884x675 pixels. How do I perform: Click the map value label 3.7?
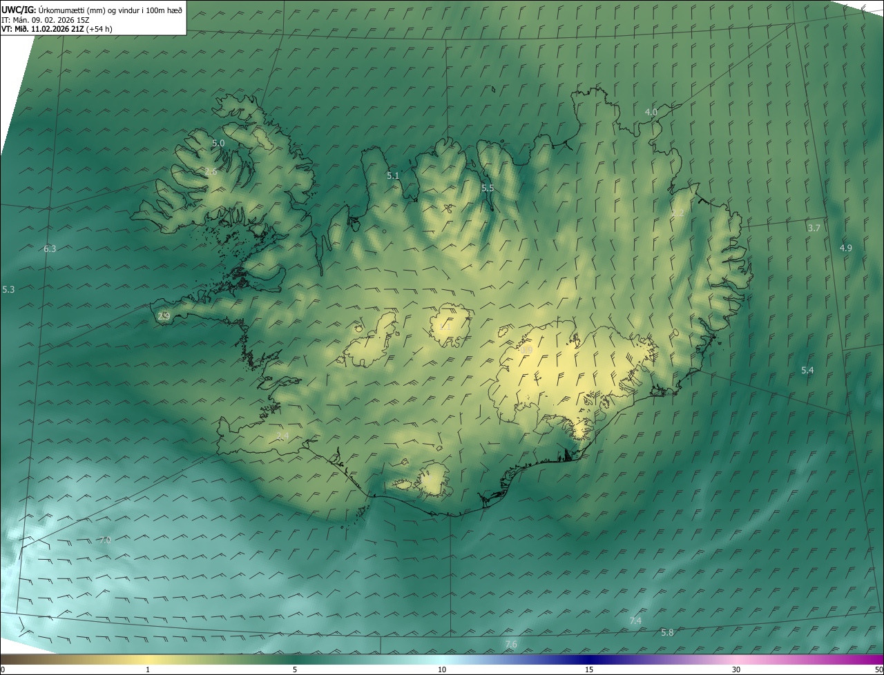pyautogui.click(x=814, y=228)
